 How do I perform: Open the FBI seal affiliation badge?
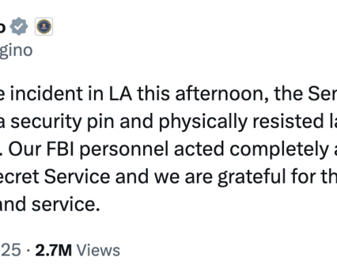(x=44, y=27)
